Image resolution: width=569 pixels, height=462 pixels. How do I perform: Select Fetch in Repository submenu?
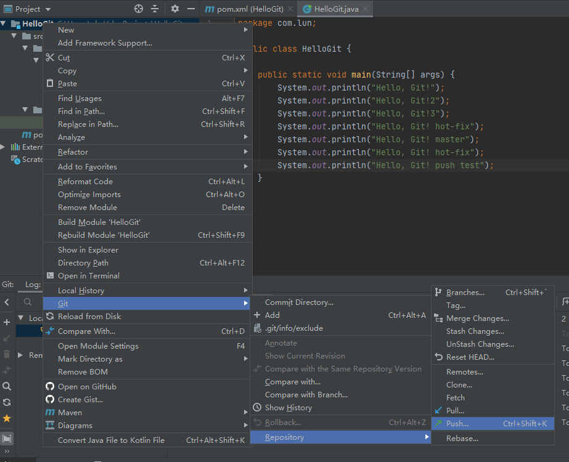pos(493,397)
